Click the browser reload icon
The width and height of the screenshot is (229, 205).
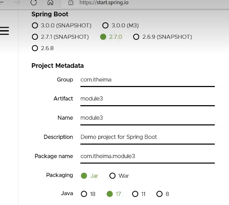pos(34,2)
